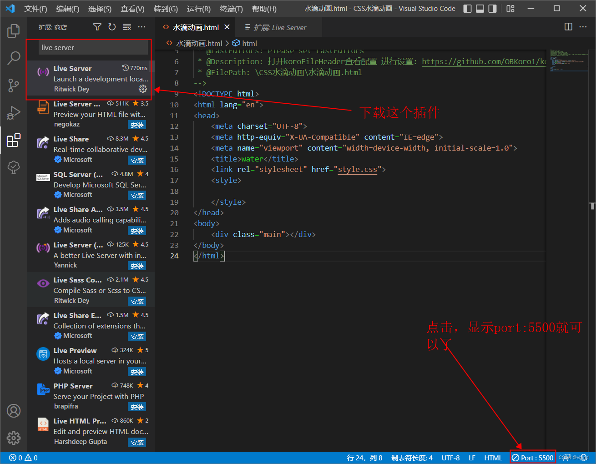Image resolution: width=596 pixels, height=464 pixels.
Task: Open Run and Debug view
Action: click(14, 113)
